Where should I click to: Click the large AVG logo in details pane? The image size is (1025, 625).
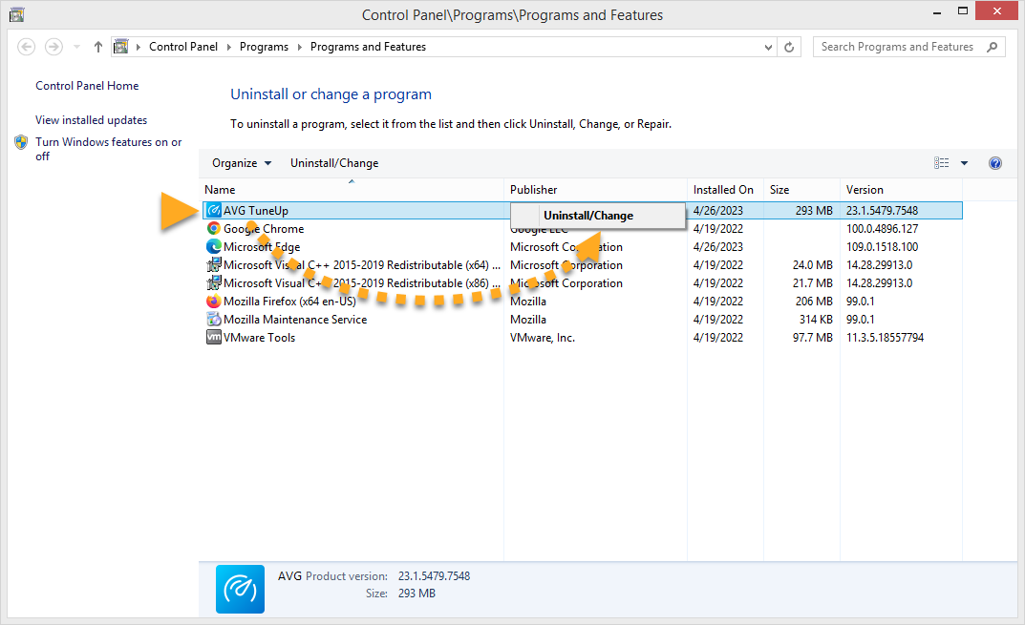tap(240, 588)
